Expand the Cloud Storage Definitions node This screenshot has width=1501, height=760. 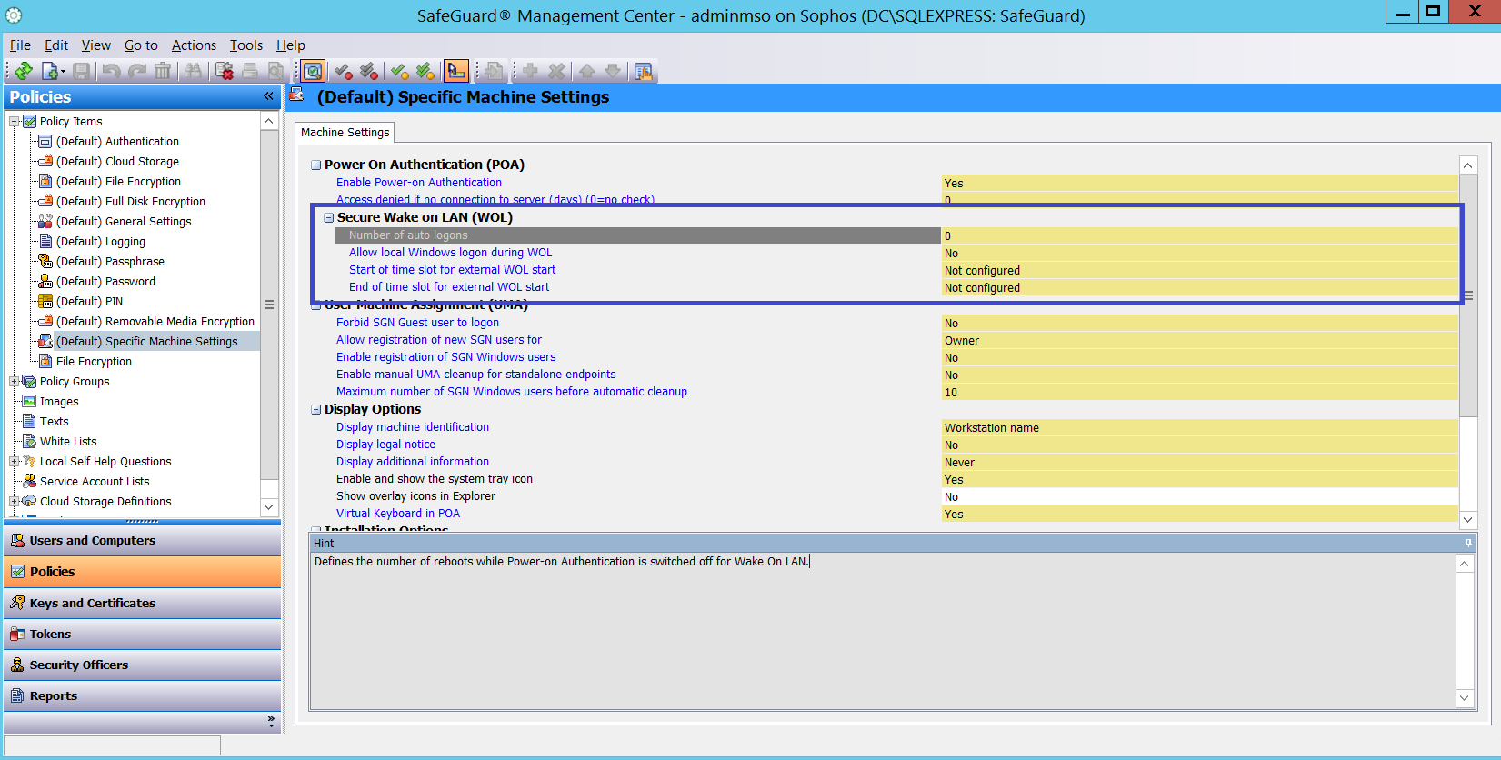pos(15,502)
